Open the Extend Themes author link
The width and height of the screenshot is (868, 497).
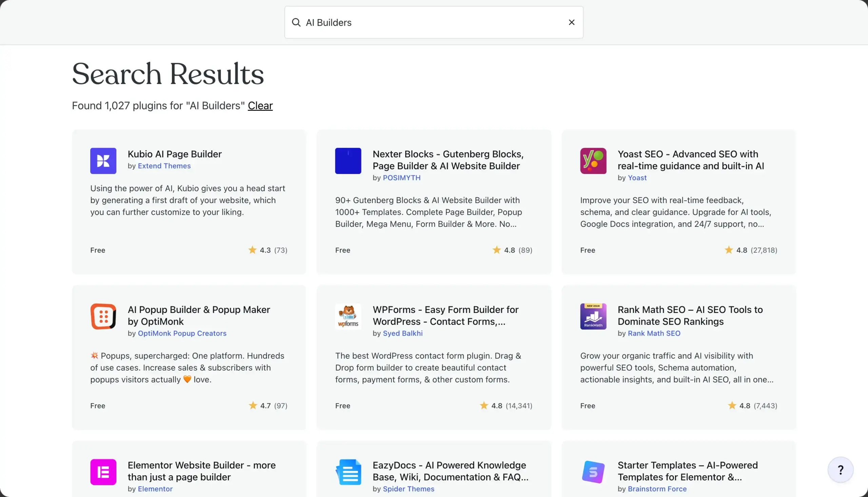click(x=164, y=166)
